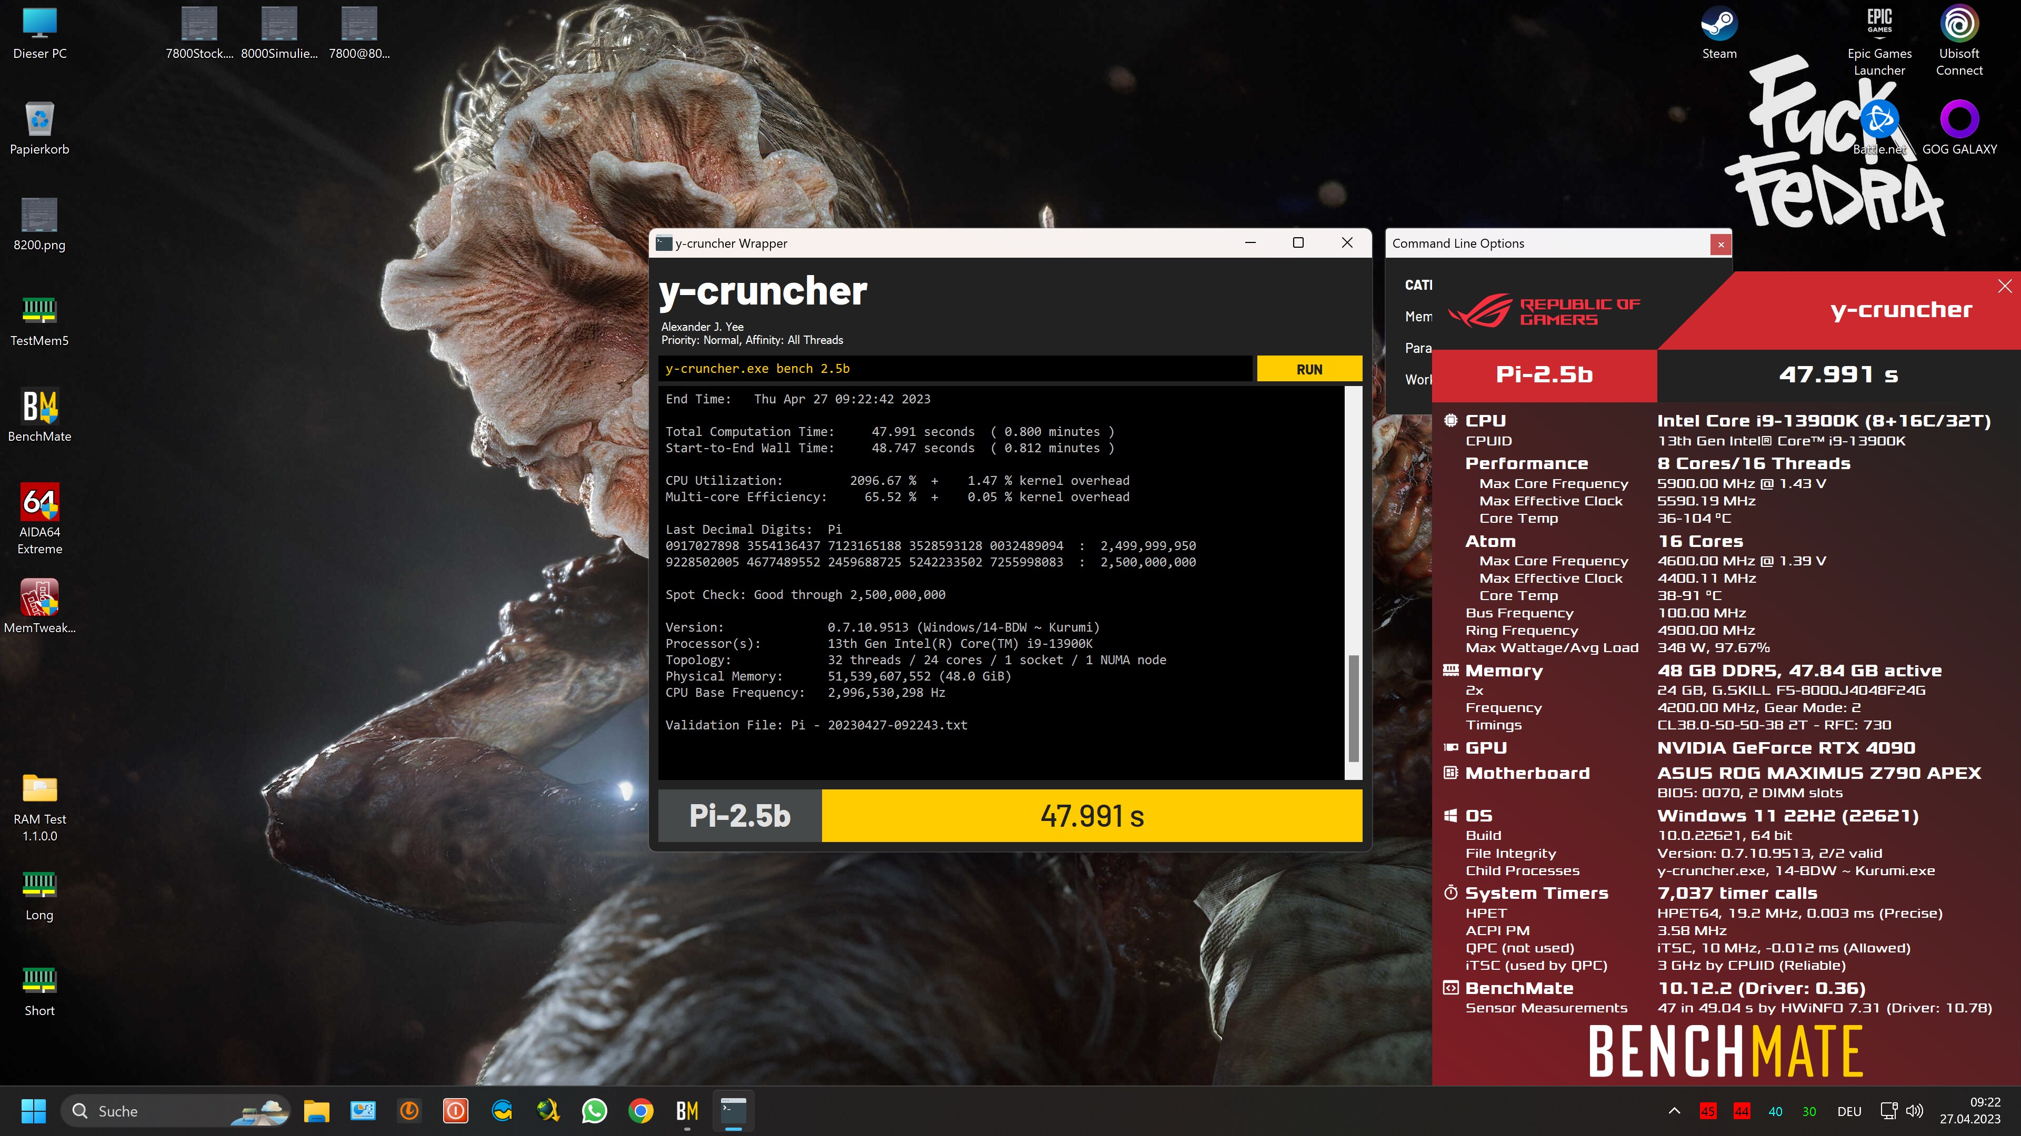
Task: Launch the BenchMate desktop shortcut
Action: click(39, 417)
